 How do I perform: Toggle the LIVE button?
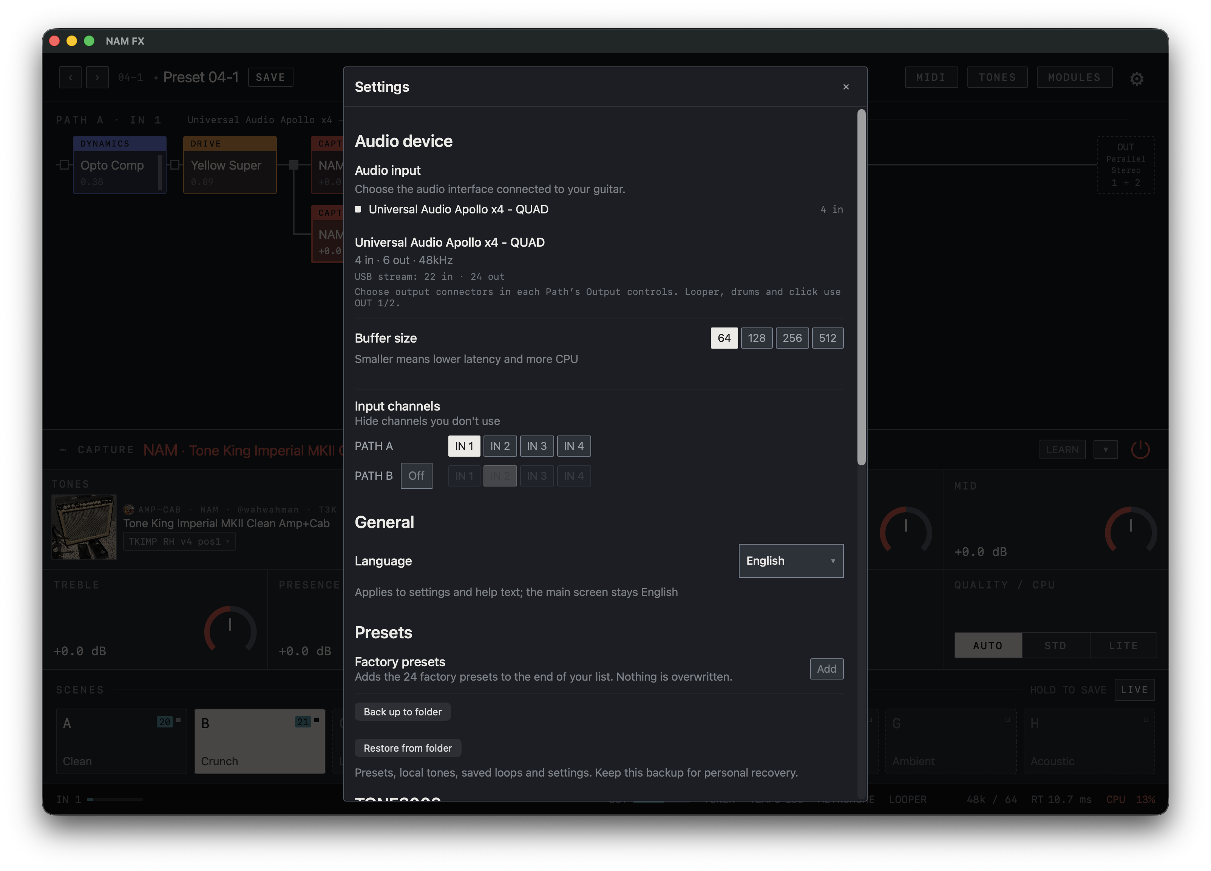1134,690
